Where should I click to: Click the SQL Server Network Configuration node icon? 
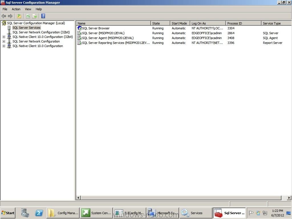(x=9, y=41)
